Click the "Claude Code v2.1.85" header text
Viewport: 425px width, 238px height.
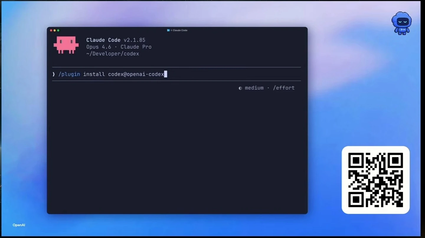(116, 40)
